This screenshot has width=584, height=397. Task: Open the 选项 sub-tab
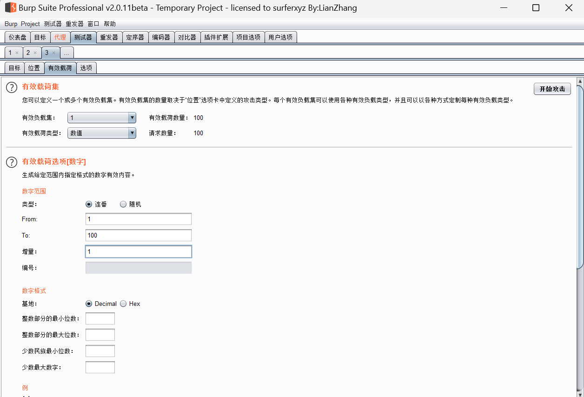[86, 68]
